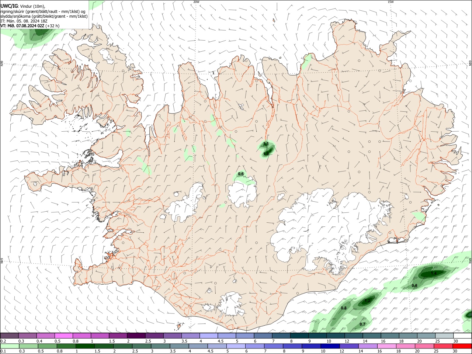This screenshot has width=472, height=354.
Task: Click the light pink 16 swatch in lower legend row
Action: point(386,346)
